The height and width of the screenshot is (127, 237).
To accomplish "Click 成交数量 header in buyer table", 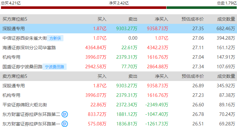I will (x=226, y=19).
